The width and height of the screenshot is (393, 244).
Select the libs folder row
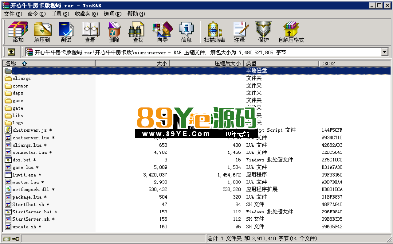click(197, 115)
